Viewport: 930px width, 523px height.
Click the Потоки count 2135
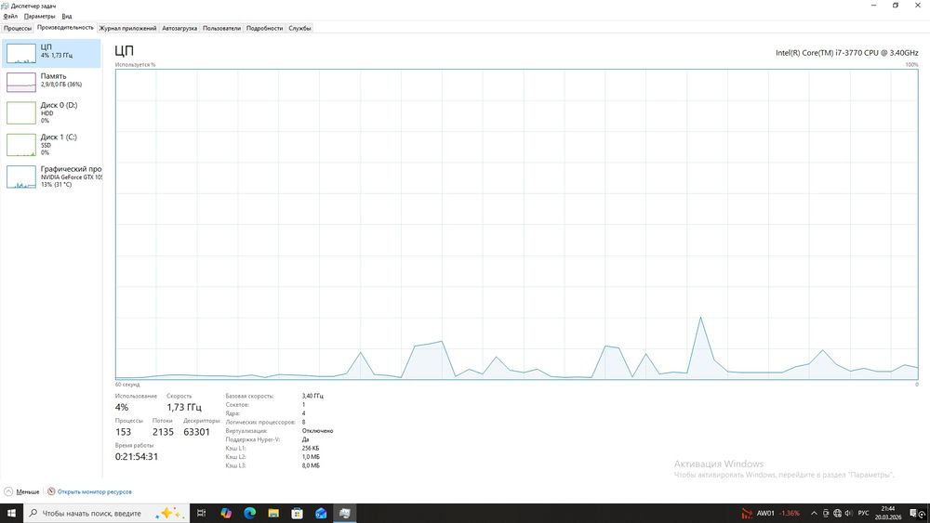tap(163, 432)
